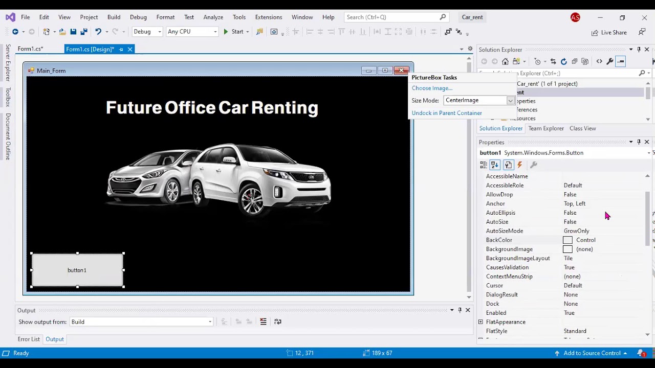Click Collapse All in Solution Explorer
The height and width of the screenshot is (368, 655).
tap(575, 61)
